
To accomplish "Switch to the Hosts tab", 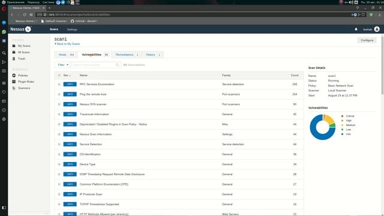I will 67,55.
